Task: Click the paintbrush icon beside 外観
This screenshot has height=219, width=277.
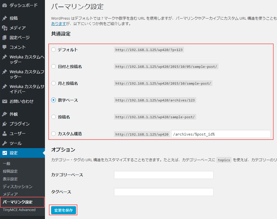Action: (x=5, y=114)
